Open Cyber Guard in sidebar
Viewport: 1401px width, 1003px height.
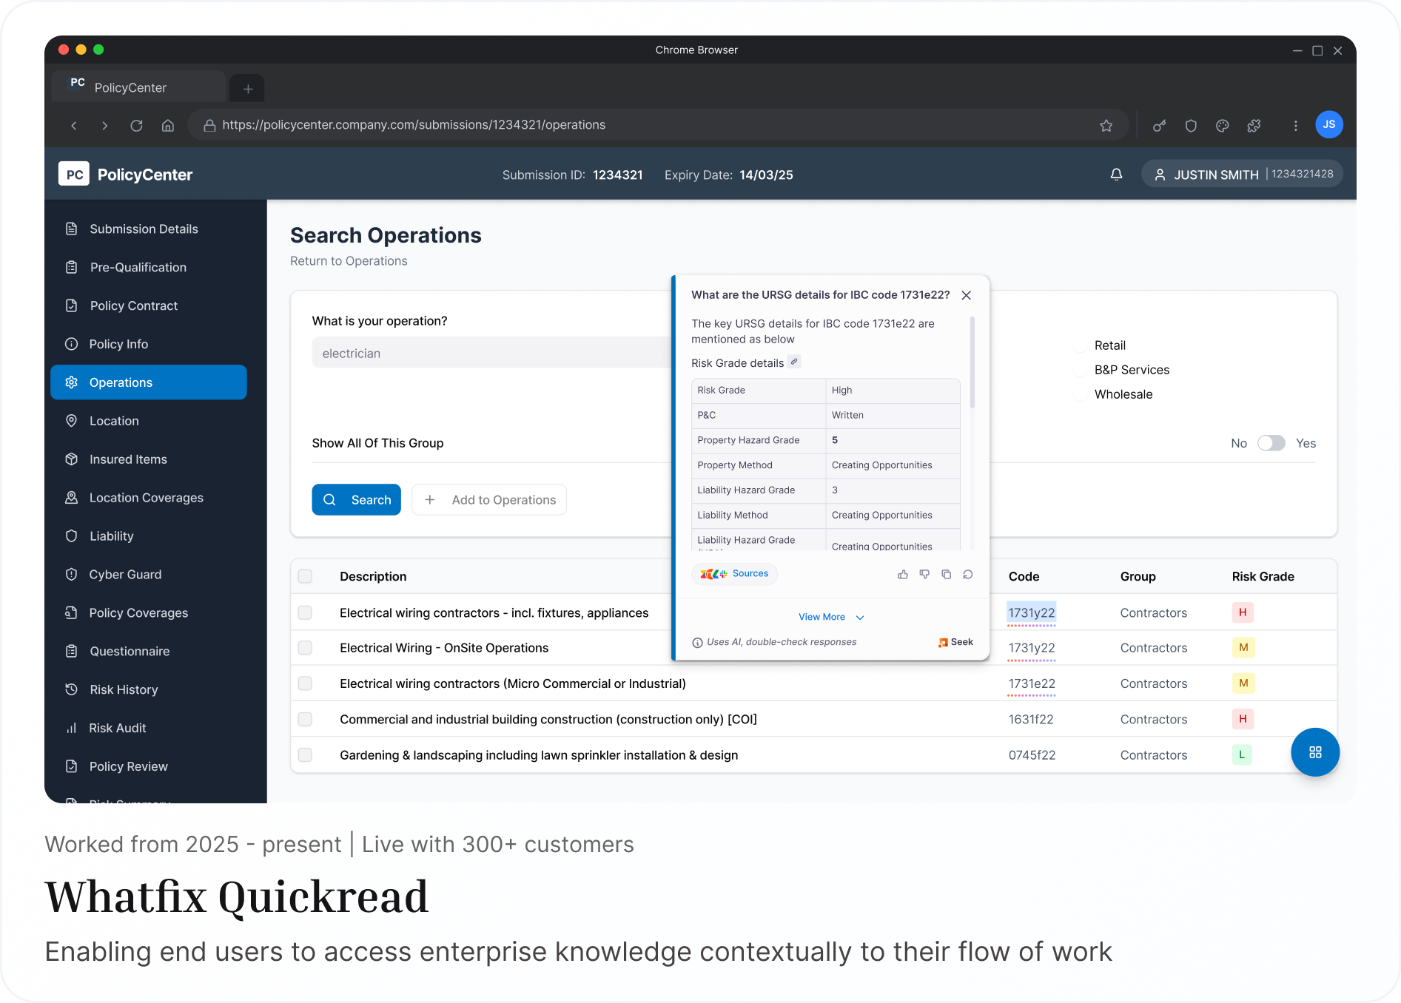coord(148,575)
